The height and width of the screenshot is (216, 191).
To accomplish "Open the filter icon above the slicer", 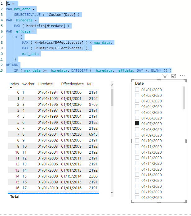I will point(165,76).
